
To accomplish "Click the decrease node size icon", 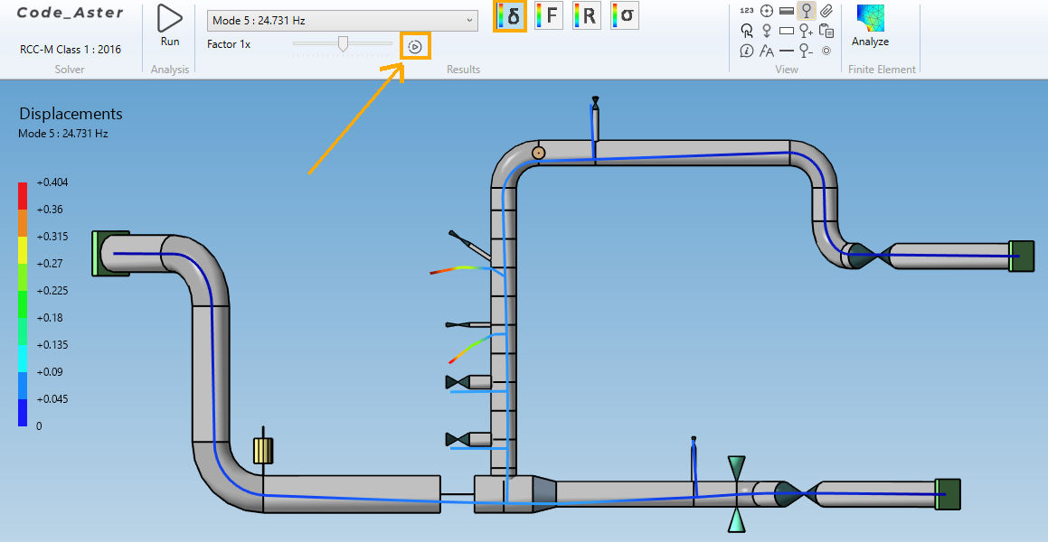I will tap(806, 51).
